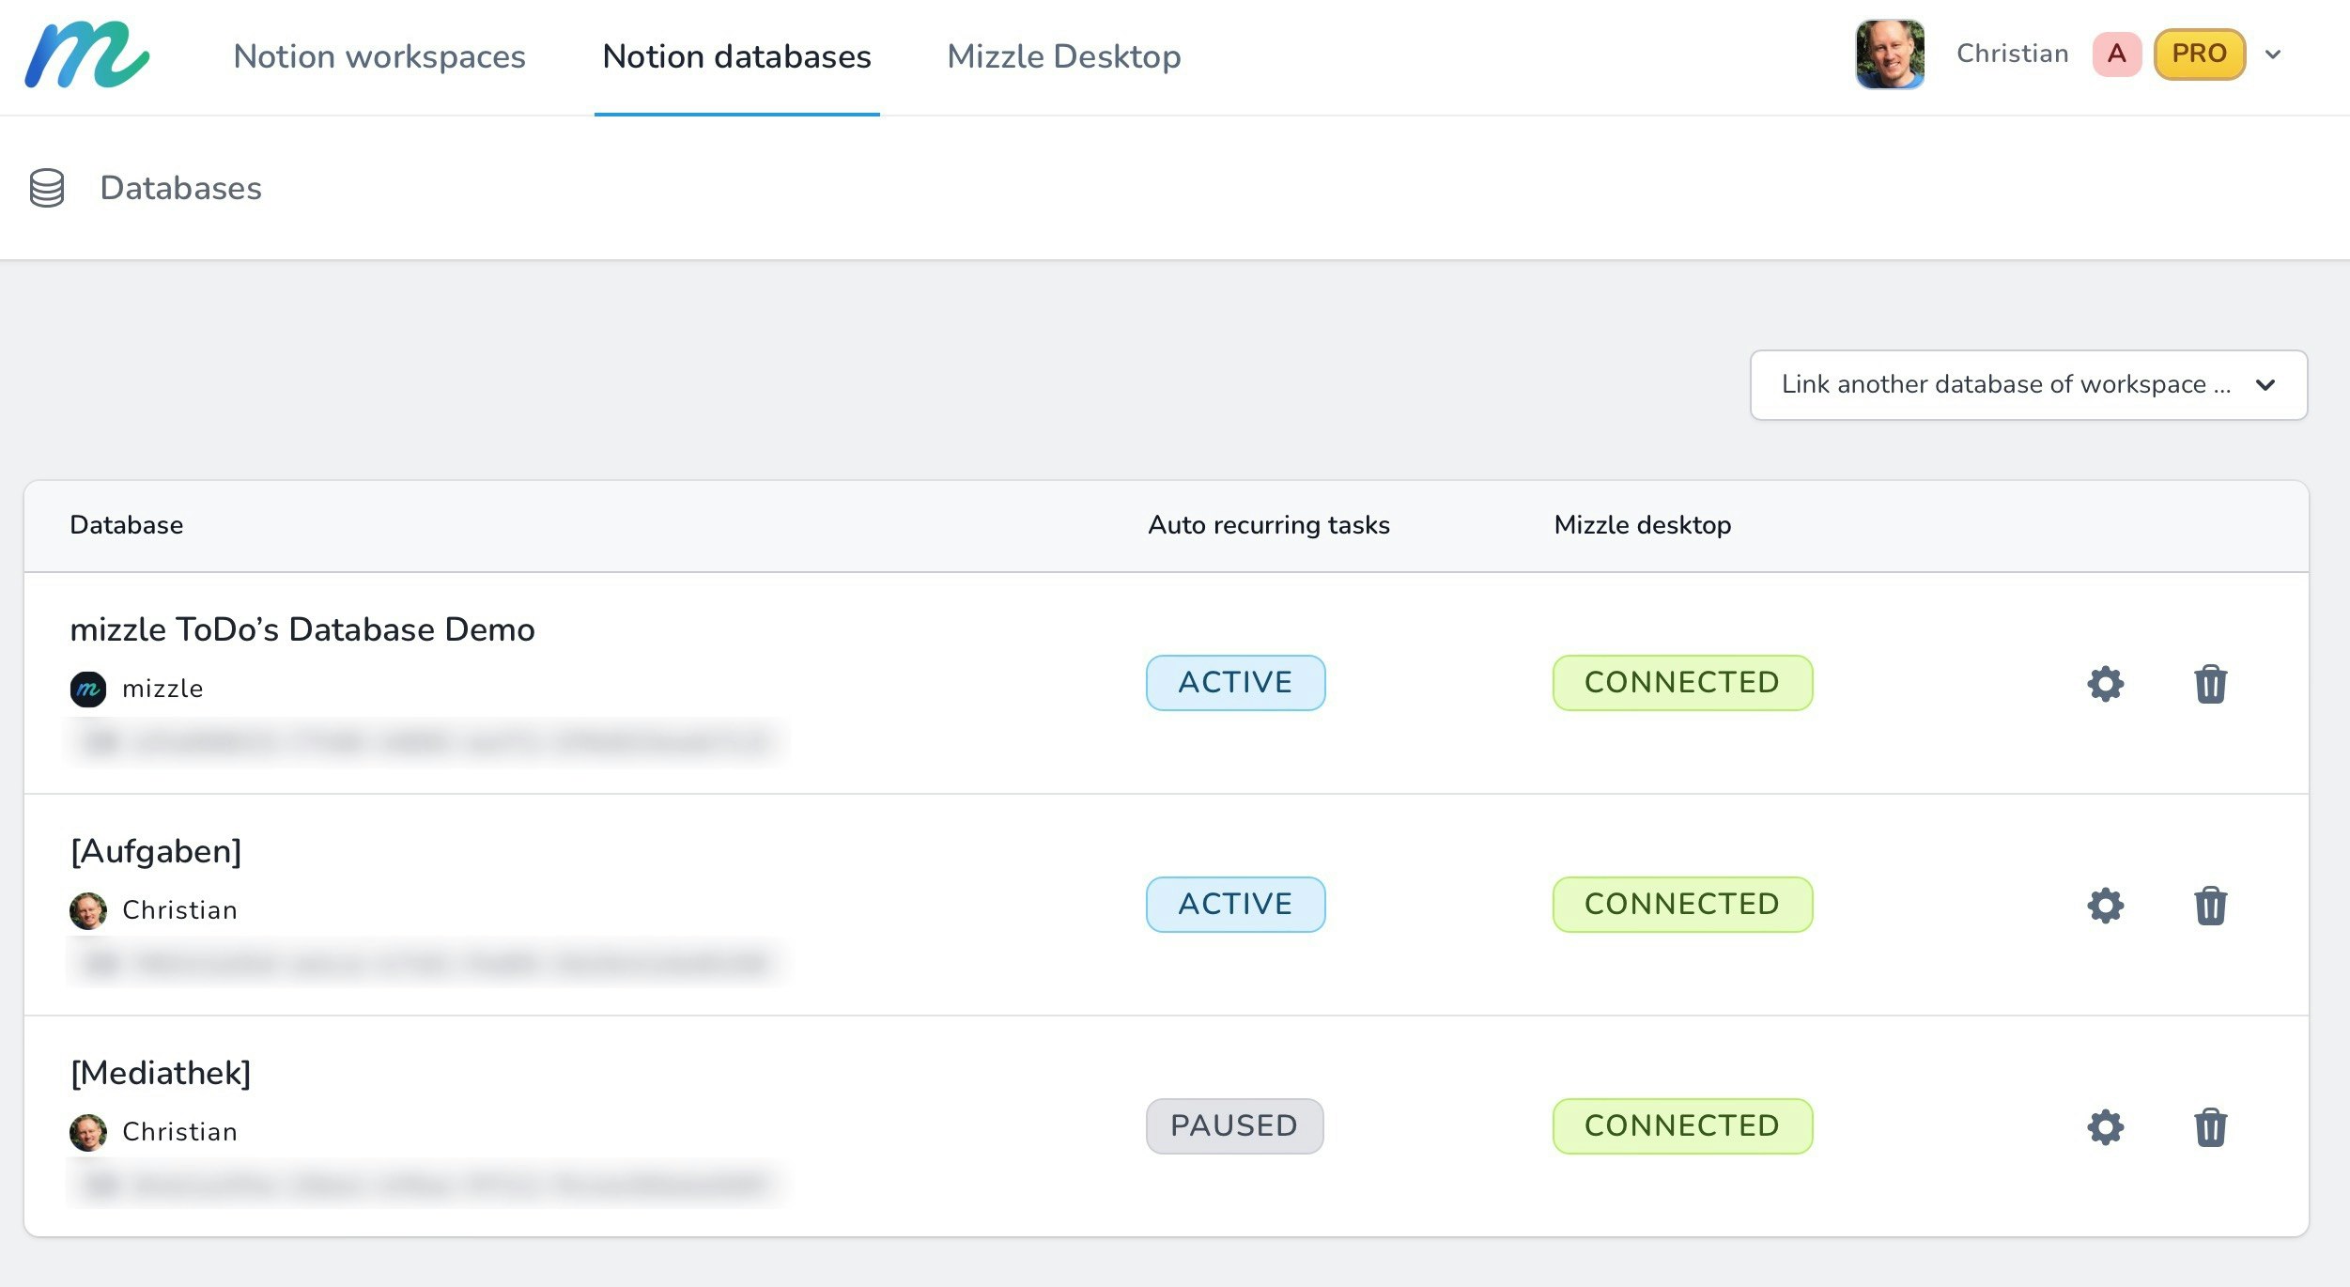2350x1287 pixels.
Task: Delete [Aufgaben] using the trash icon
Action: pyautogui.click(x=2211, y=906)
